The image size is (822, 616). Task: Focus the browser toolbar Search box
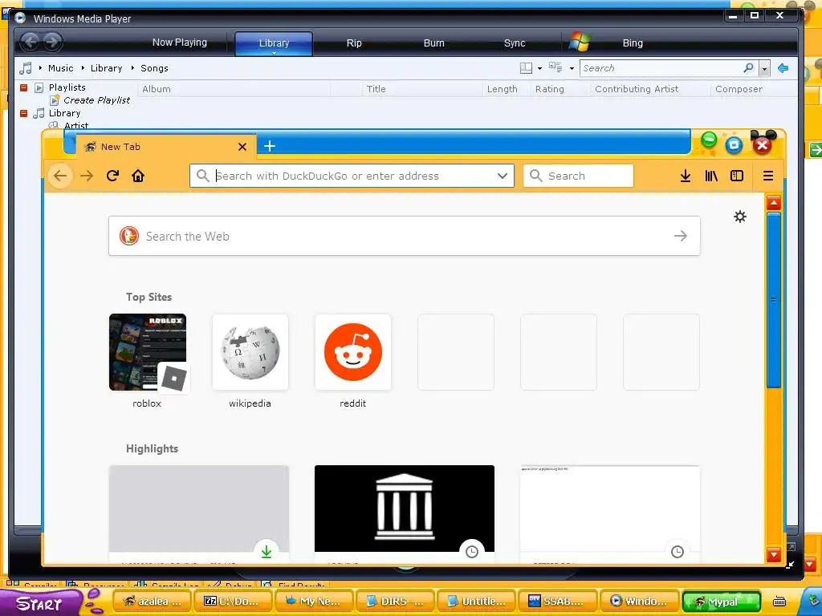578,176
